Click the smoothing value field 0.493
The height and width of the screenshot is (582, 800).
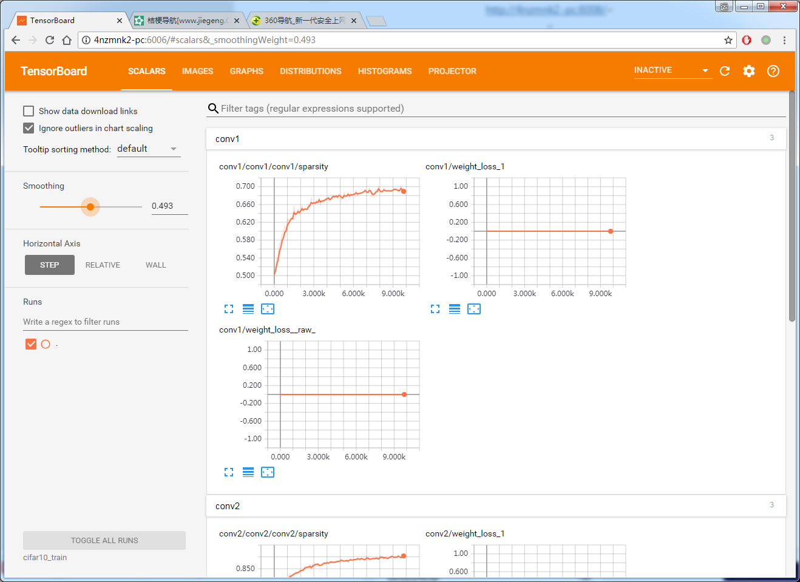point(169,206)
